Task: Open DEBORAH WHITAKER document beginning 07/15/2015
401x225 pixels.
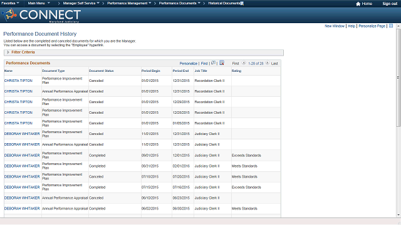Action: click(x=22, y=187)
